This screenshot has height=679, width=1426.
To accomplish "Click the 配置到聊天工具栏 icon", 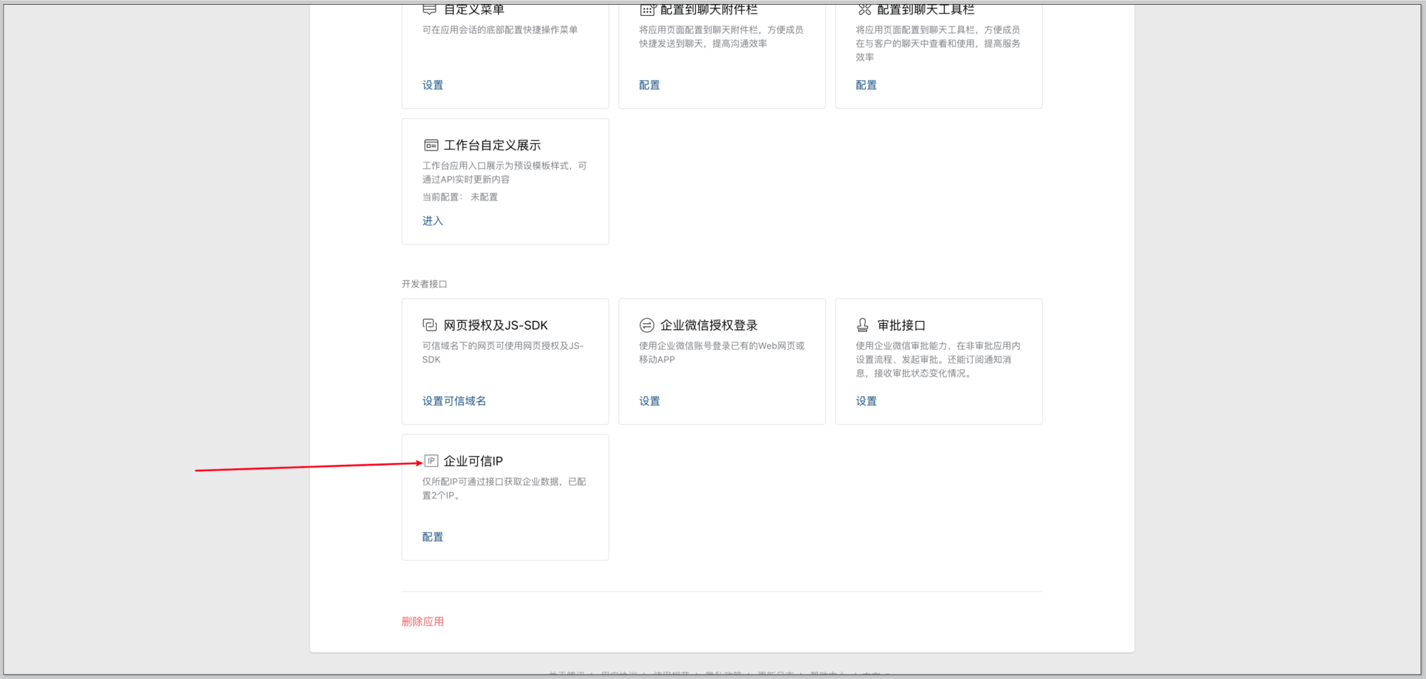I will click(x=864, y=10).
